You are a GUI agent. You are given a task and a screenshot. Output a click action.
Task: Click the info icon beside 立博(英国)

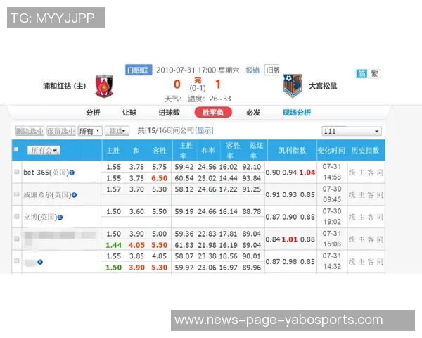click(x=60, y=217)
